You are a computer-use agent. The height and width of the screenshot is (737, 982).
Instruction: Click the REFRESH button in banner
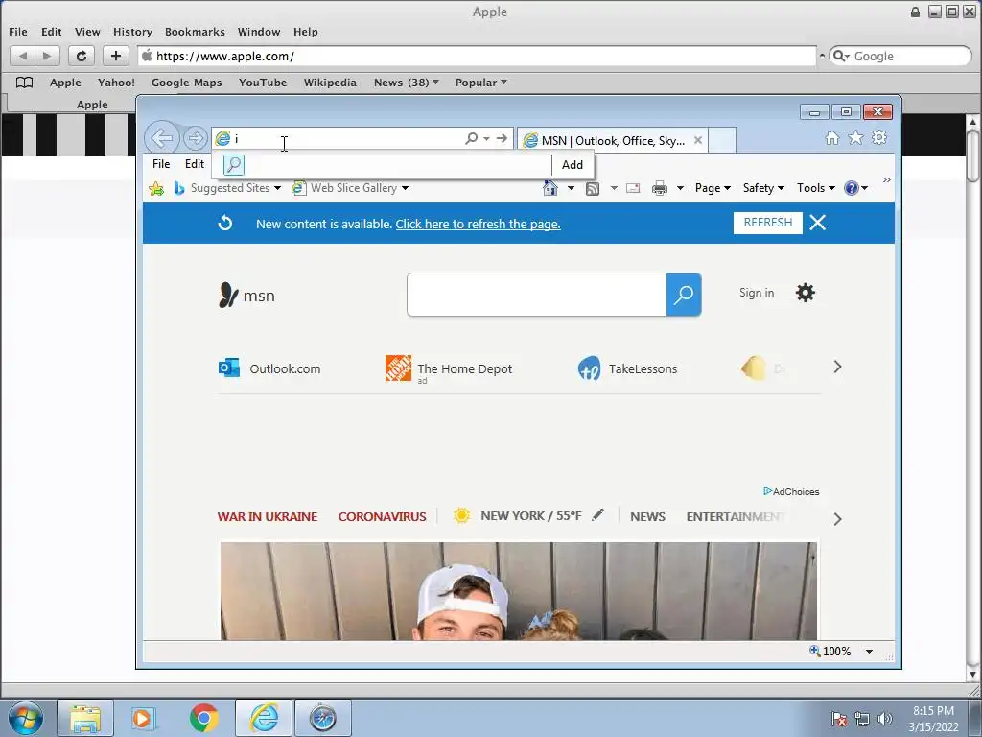pos(768,223)
